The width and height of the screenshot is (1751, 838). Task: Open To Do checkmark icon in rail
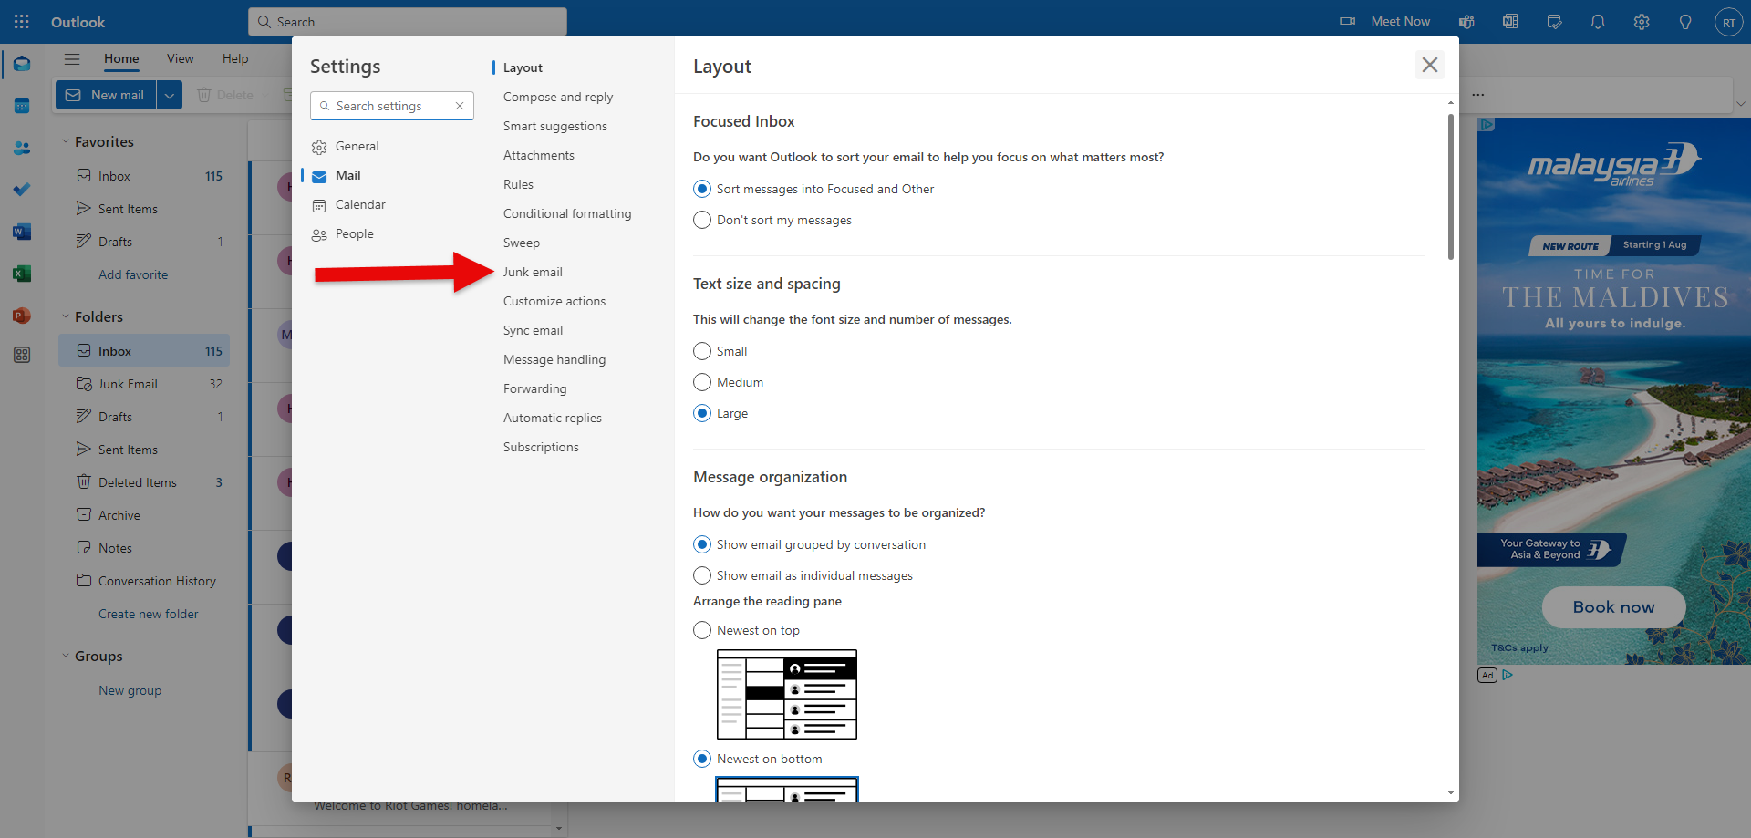pyautogui.click(x=22, y=190)
